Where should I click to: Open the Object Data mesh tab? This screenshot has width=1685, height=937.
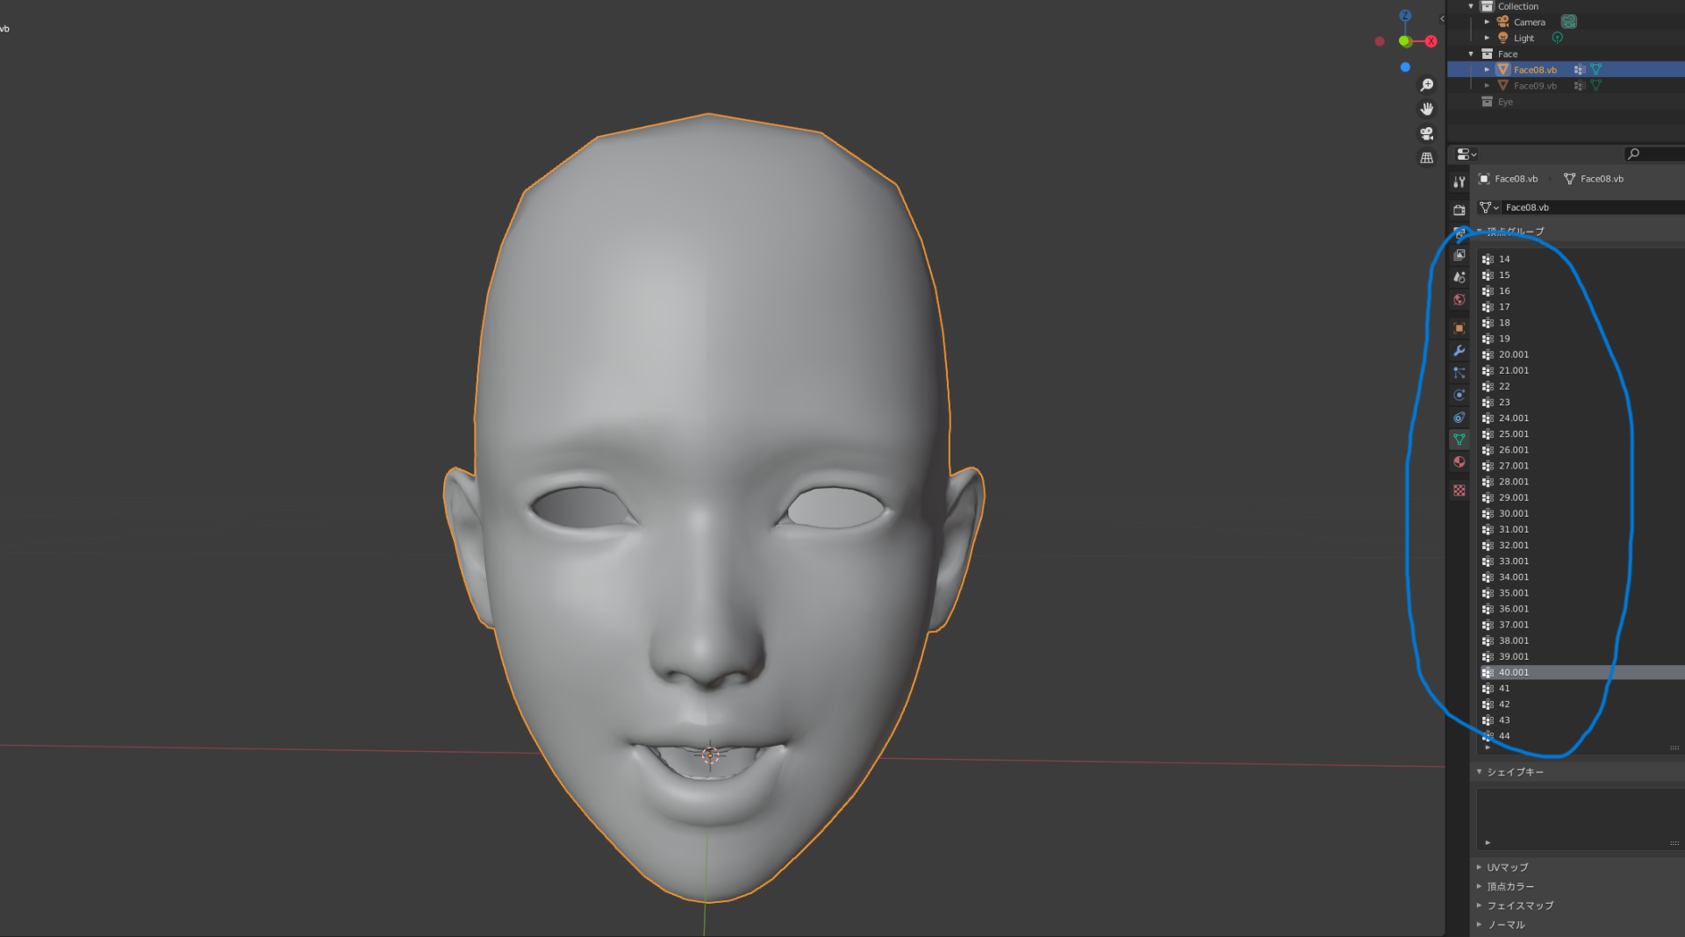1459,440
